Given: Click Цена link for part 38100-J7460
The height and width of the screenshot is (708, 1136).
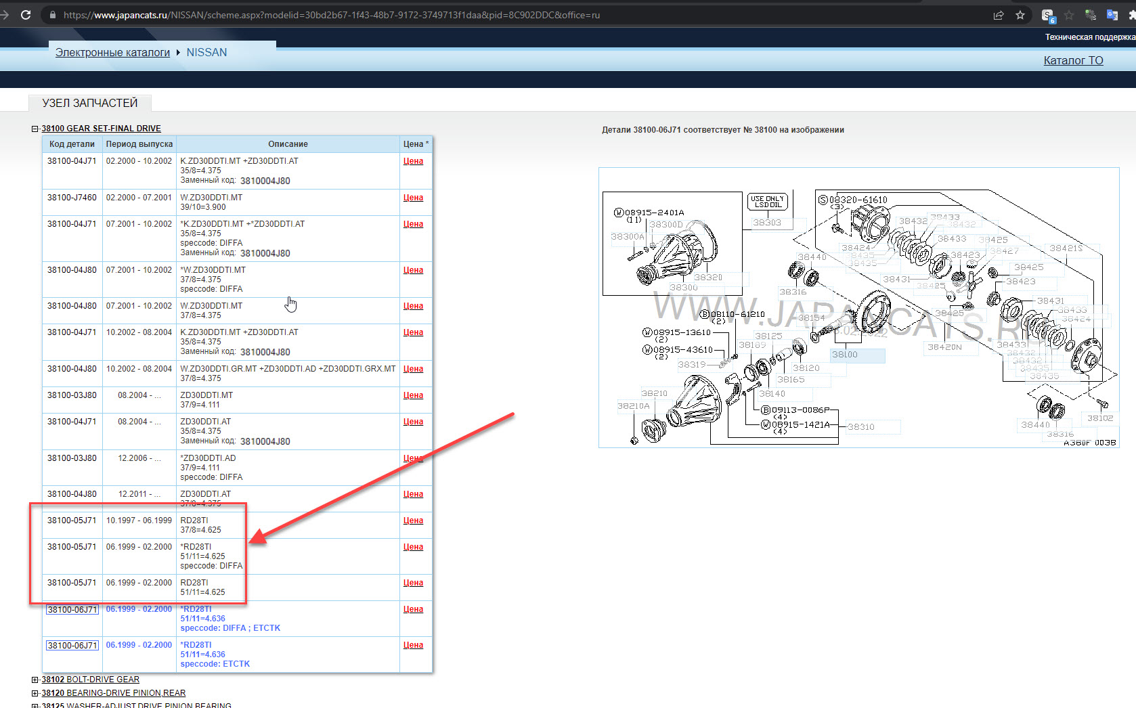Looking at the screenshot, I should tap(413, 198).
